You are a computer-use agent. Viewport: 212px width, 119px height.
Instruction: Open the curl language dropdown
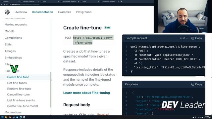184,38
